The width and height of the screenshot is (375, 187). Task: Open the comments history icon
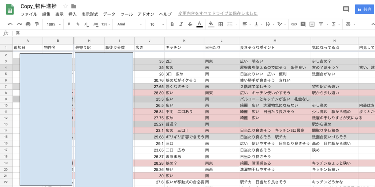346,9
